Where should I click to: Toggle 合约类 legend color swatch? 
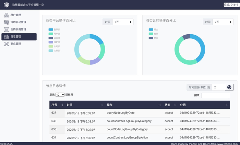tap(51, 46)
